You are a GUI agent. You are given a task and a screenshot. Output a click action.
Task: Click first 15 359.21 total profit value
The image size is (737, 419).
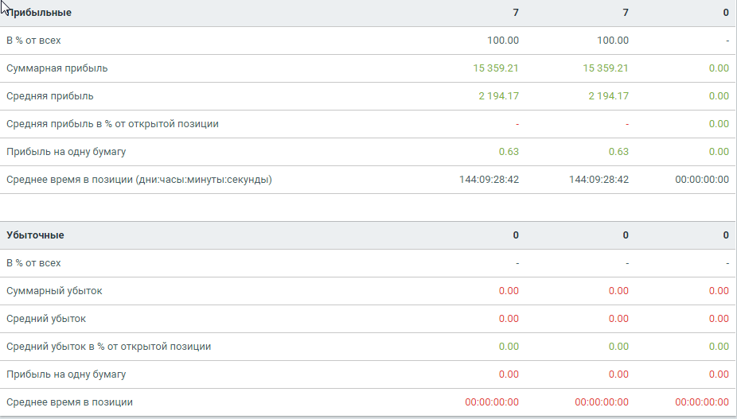pyautogui.click(x=495, y=68)
